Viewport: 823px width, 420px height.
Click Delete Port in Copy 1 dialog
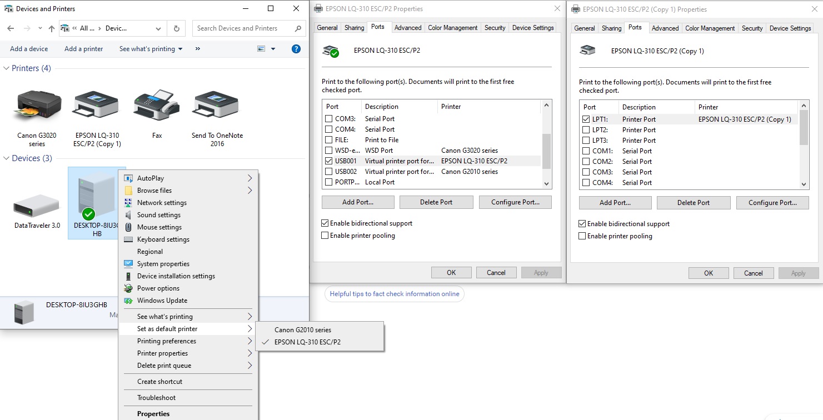(694, 203)
